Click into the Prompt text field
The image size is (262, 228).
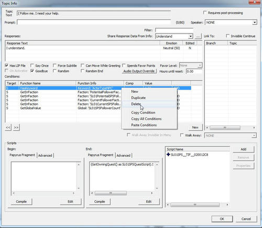(x=94, y=23)
